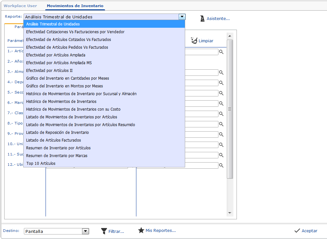This screenshot has width=327, height=239.
Task: Select Resumen de Inventario por Marcas
Action: click(x=104, y=156)
